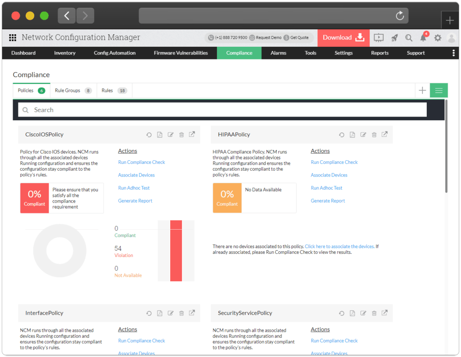This screenshot has height=357, width=461.
Task: Export InterfacePolicy as PDF
Action: pos(160,313)
